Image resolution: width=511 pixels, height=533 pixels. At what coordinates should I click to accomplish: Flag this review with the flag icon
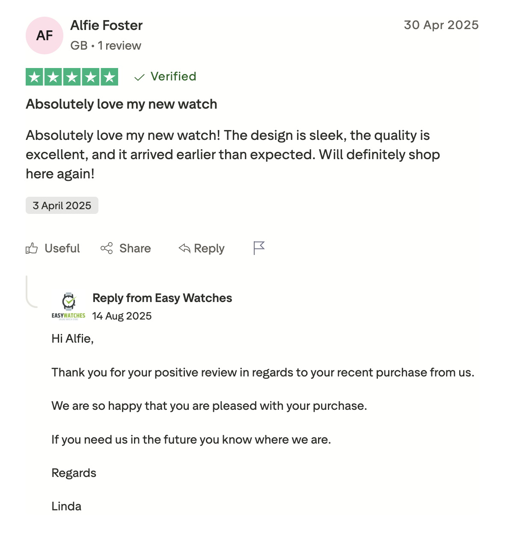point(259,248)
